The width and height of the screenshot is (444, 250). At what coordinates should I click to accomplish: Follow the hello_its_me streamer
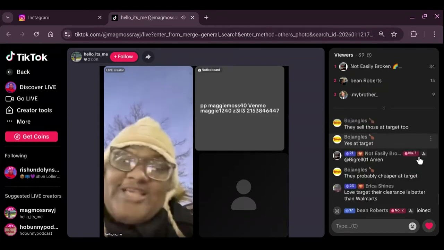click(x=123, y=57)
